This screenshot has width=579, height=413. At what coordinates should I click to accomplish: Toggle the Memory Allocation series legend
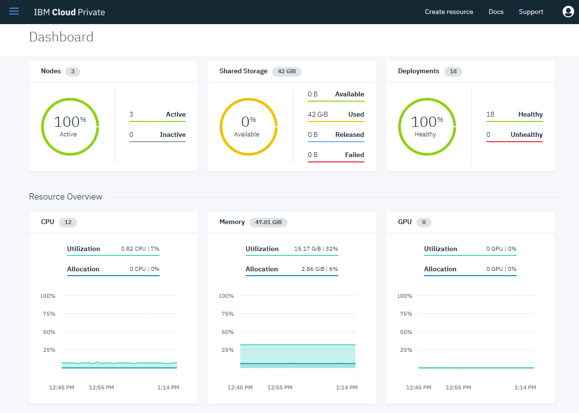coord(291,269)
